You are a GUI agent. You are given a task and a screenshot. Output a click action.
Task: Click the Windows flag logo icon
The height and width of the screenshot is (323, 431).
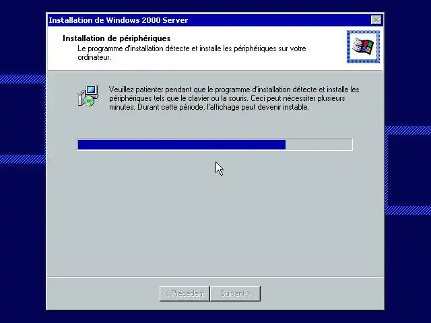pyautogui.click(x=363, y=46)
